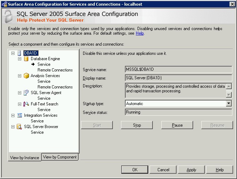Collapse the Analysis Services tree node

coord(20,76)
